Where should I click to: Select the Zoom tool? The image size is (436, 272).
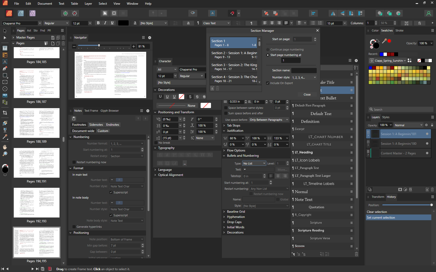[5, 154]
